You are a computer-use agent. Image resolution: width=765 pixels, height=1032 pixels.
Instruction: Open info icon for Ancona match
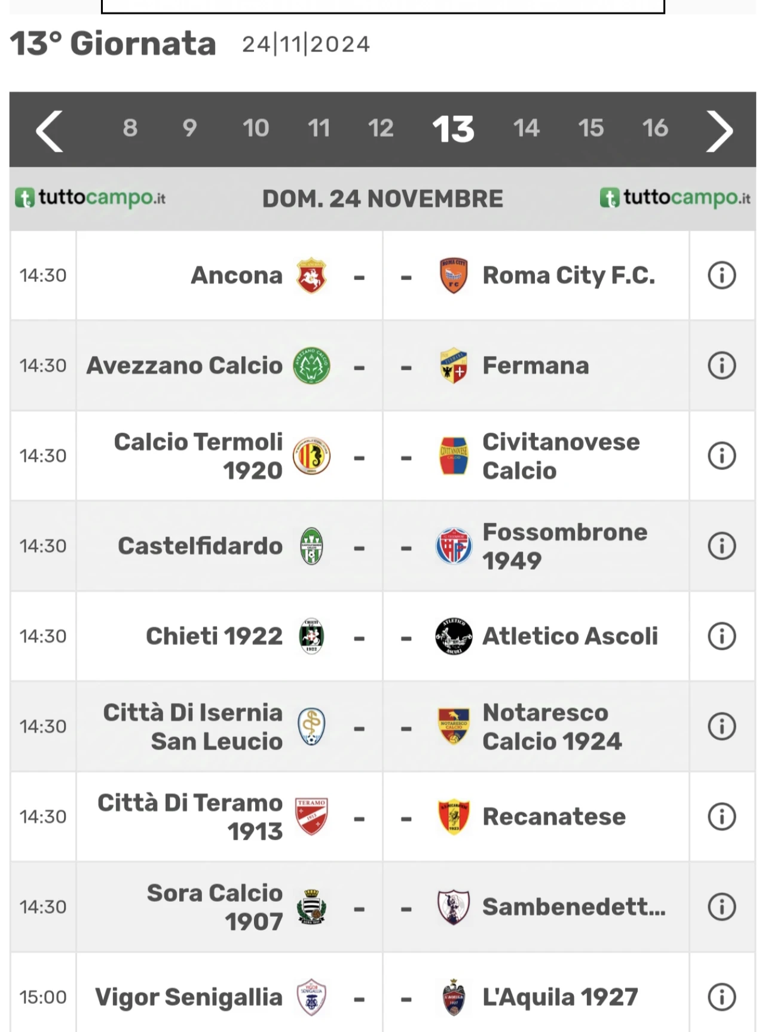[722, 276]
